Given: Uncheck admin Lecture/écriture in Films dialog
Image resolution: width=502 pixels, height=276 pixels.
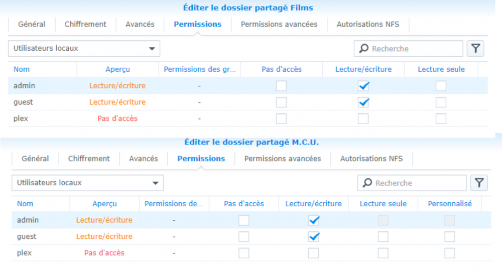Looking at the screenshot, I should (363, 86).
